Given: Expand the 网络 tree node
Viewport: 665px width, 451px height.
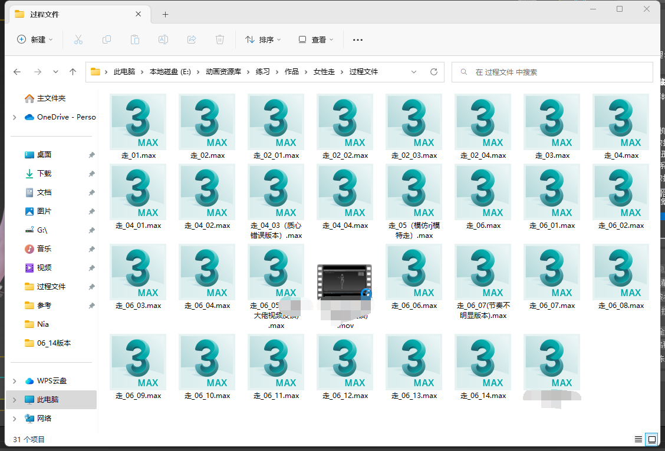Looking at the screenshot, I should click(15, 419).
